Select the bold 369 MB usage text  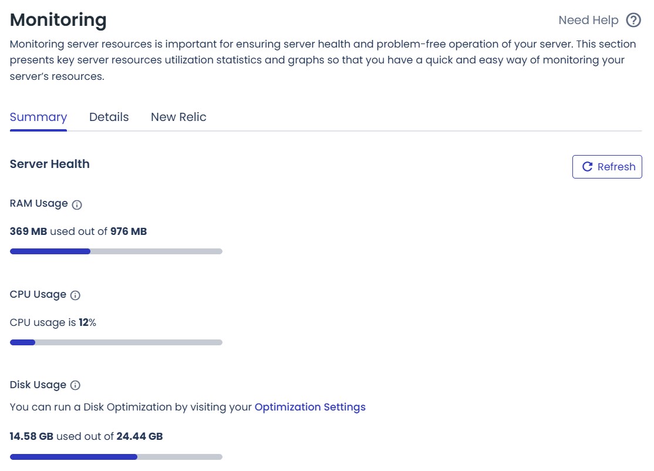click(x=27, y=231)
